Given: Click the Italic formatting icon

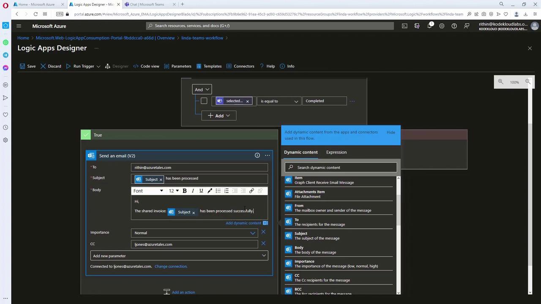Looking at the screenshot, I should click(193, 191).
